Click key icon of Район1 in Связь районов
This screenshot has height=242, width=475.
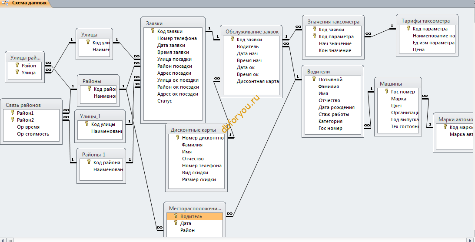[x=13, y=113]
